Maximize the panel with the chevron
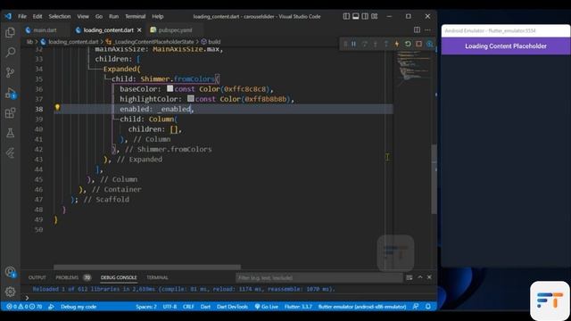The width and height of the screenshot is (571, 321). 420,277
